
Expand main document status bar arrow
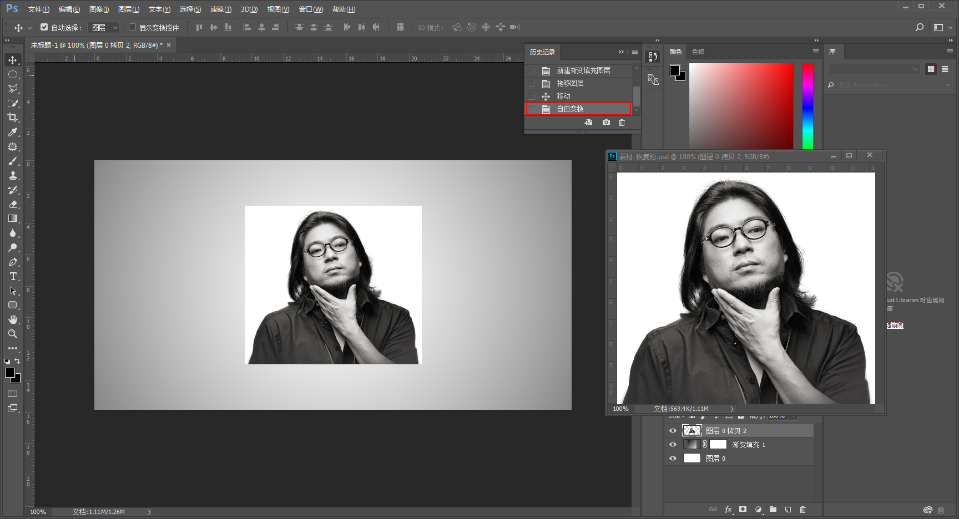(x=149, y=512)
